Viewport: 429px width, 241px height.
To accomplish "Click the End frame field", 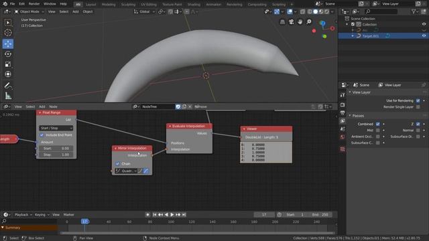I will 320,215.
